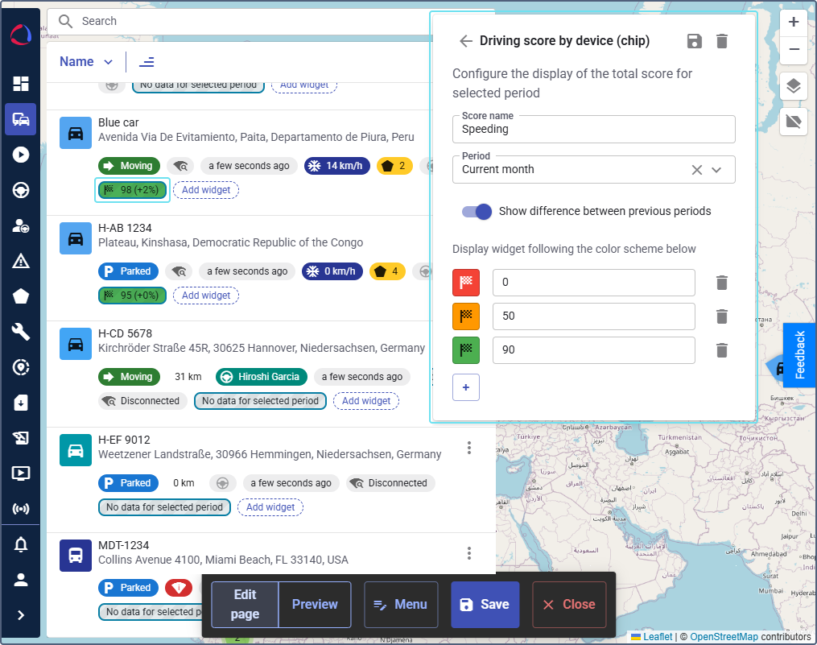Viewport: 817px width, 645px height.
Task: Go back using the arrow beside Driving score
Action: (465, 41)
